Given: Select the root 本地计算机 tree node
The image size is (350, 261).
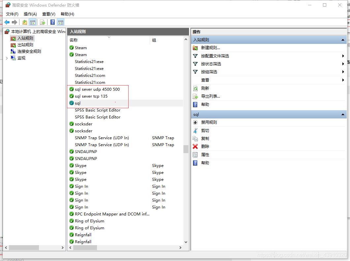Looking at the screenshot, I should pos(38,32).
